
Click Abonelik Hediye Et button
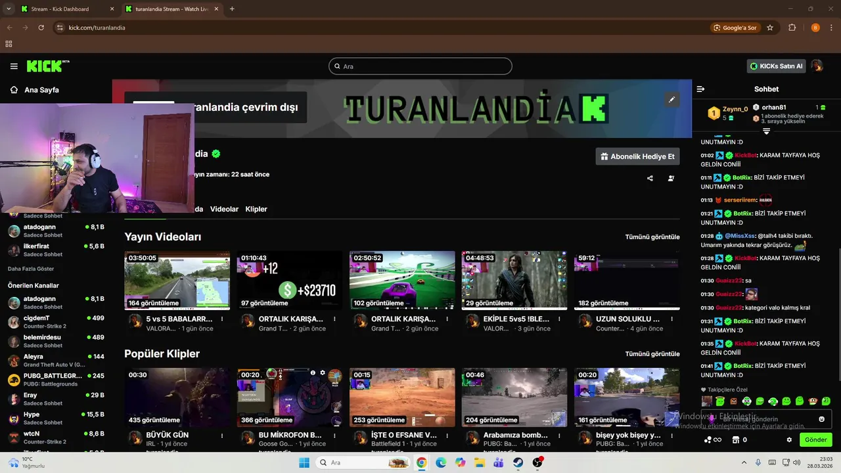coord(637,156)
